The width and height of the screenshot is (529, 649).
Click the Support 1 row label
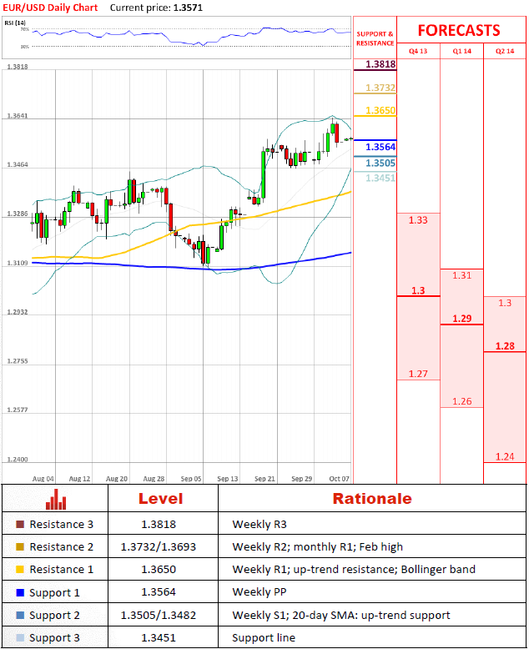54,593
